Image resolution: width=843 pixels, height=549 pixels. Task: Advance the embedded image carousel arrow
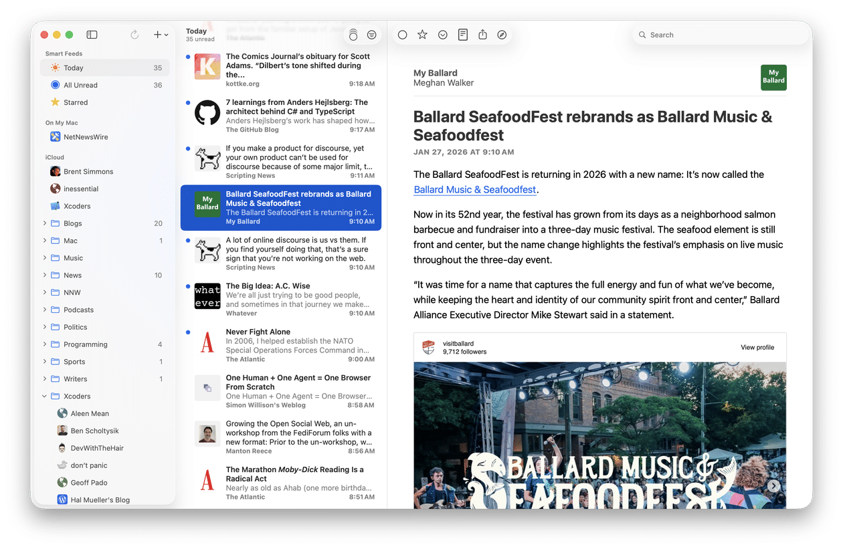773,485
